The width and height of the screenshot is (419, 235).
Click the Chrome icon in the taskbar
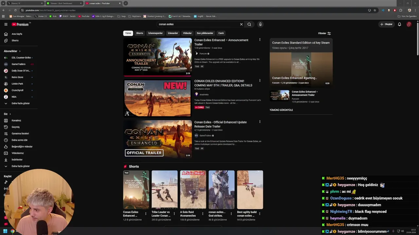(12, 231)
